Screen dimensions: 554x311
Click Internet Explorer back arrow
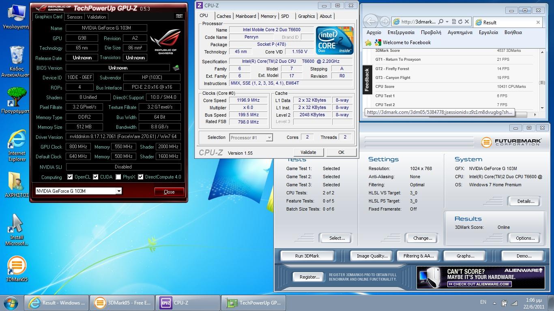pos(370,21)
